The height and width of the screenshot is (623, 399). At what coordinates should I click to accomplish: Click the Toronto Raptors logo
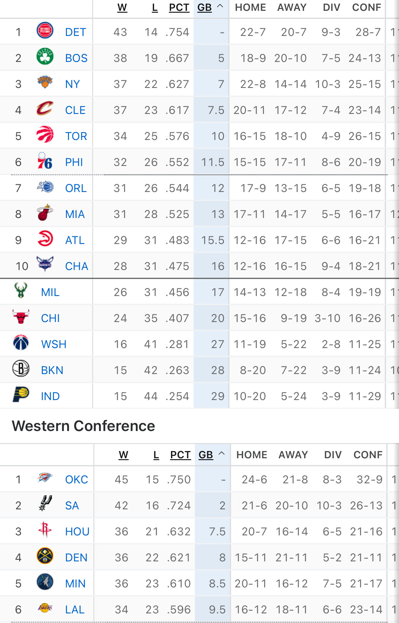(x=45, y=135)
